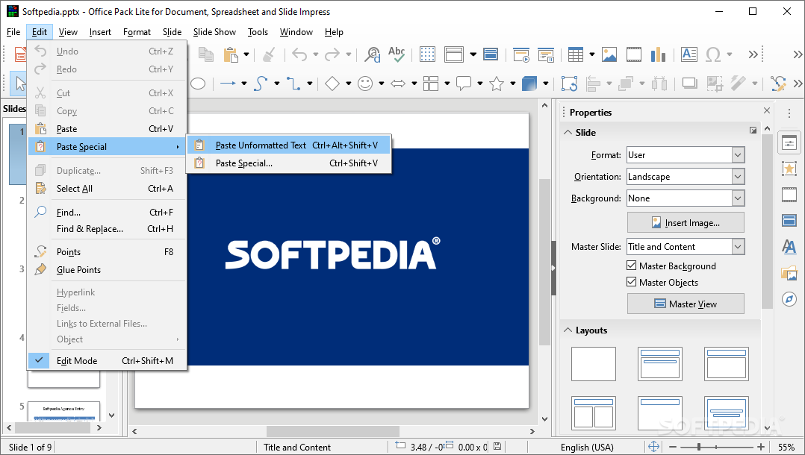Viewport: 805px width, 455px height.
Task: Toggle the Display Grid toolbar icon
Action: coord(427,54)
